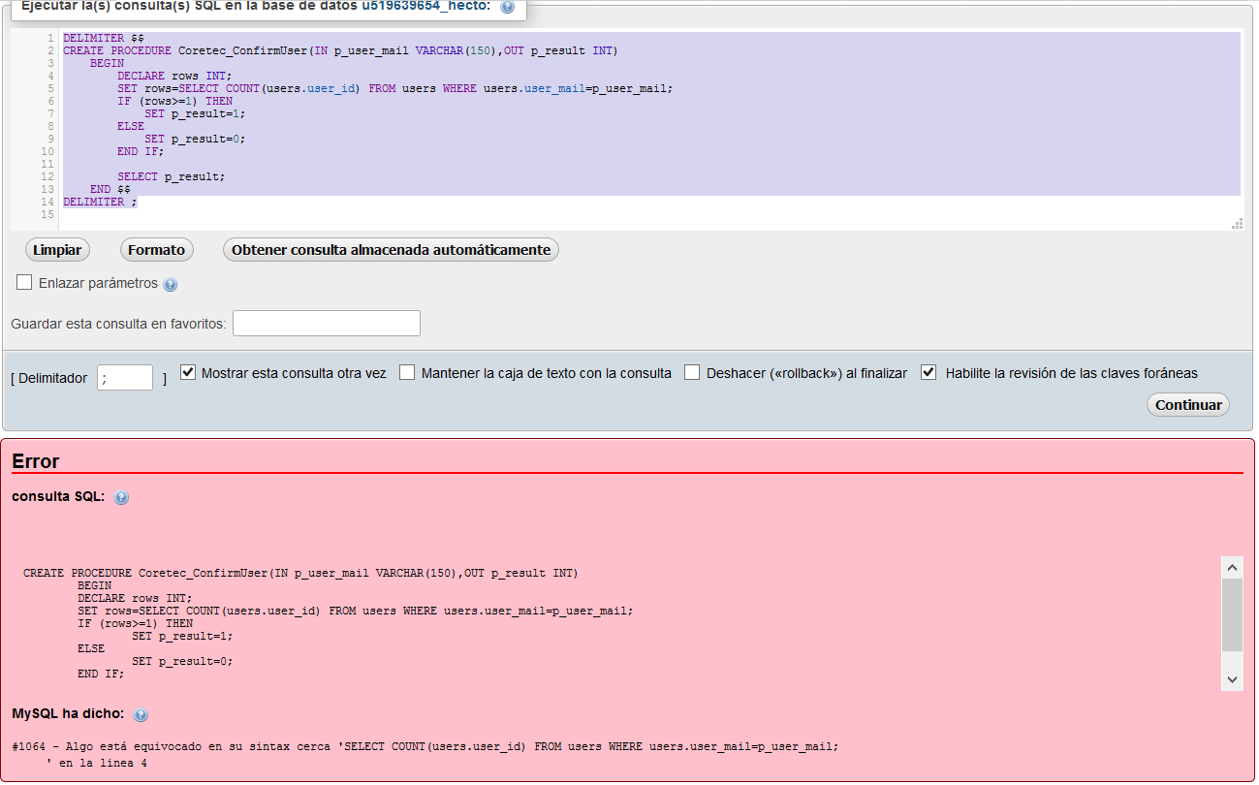The height and width of the screenshot is (785, 1259).
Task: Click IF (rows>=1) THEN line in editor
Action: point(174,101)
